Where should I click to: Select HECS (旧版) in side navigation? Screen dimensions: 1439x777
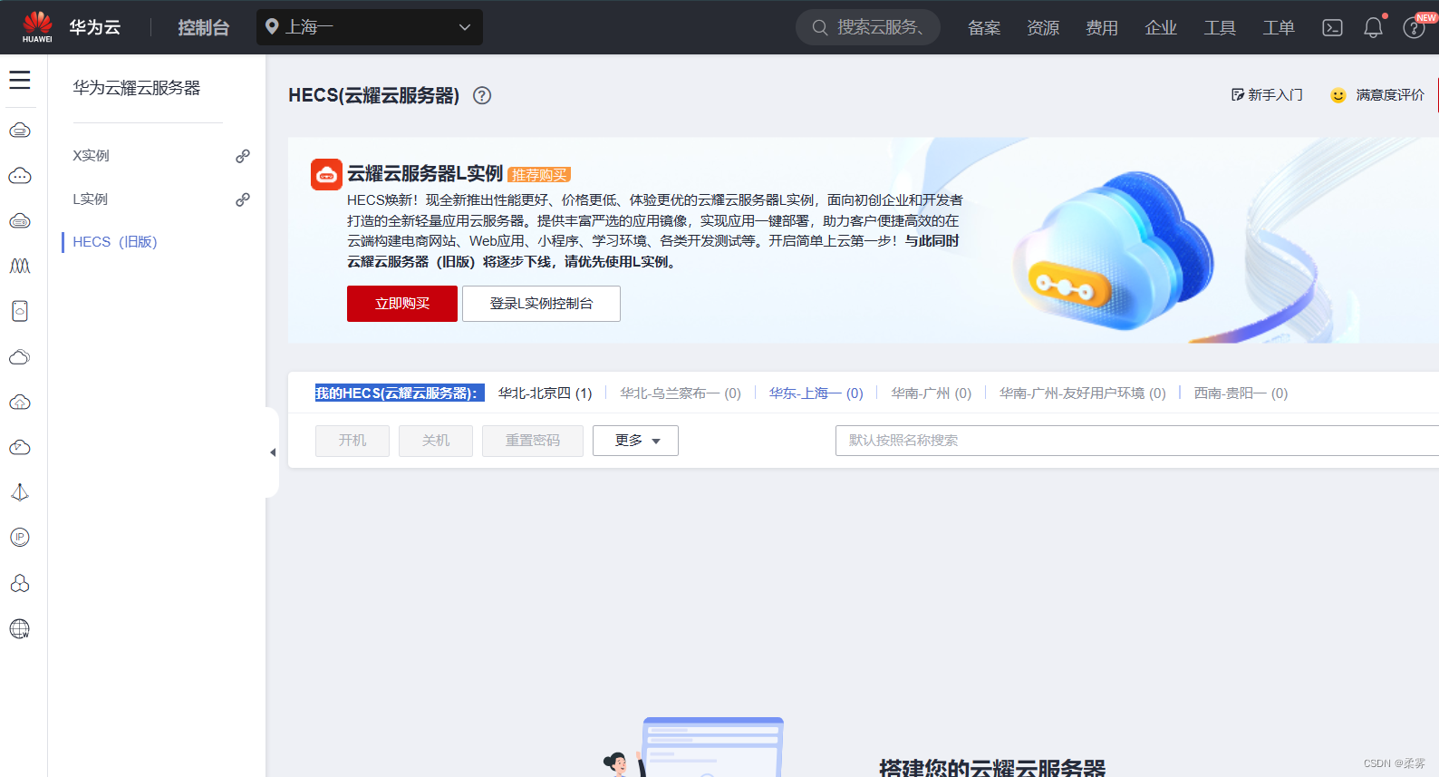115,242
